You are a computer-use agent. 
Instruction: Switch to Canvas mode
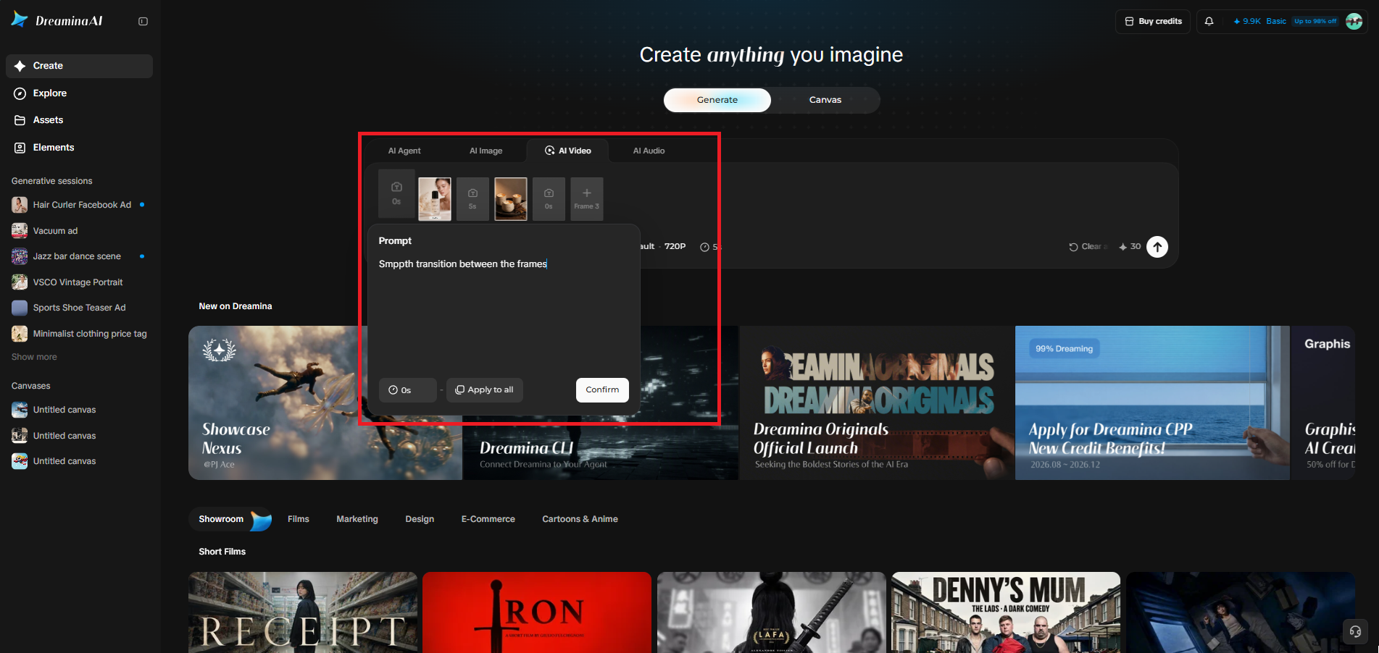(825, 100)
